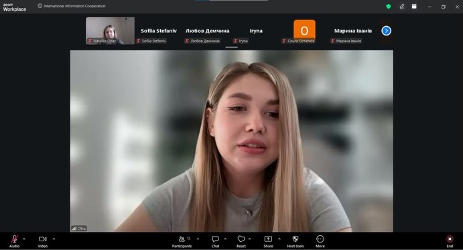This screenshot has width=463, height=250.
Task: Click International Information Cooperation meeting title
Action: pos(74,6)
